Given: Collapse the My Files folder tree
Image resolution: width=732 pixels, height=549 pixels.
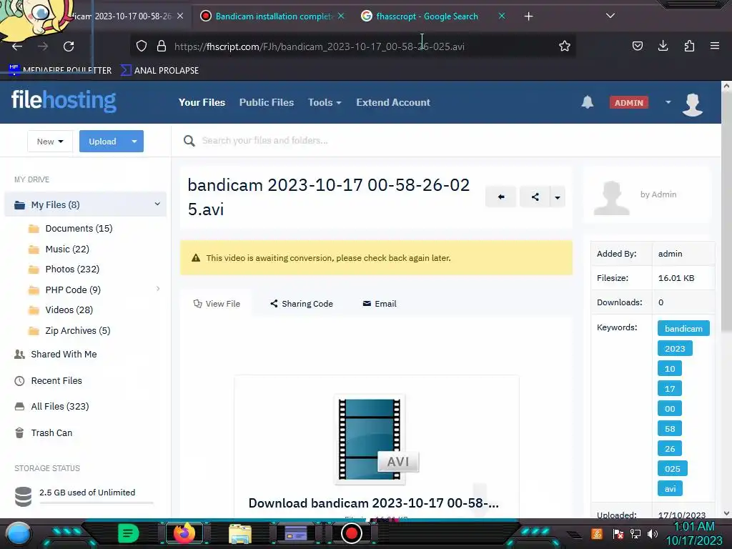Looking at the screenshot, I should click(157, 204).
